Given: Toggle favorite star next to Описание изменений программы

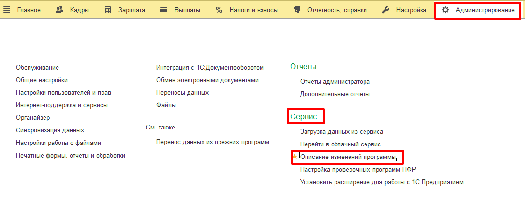Looking at the screenshot, I should click(295, 157).
